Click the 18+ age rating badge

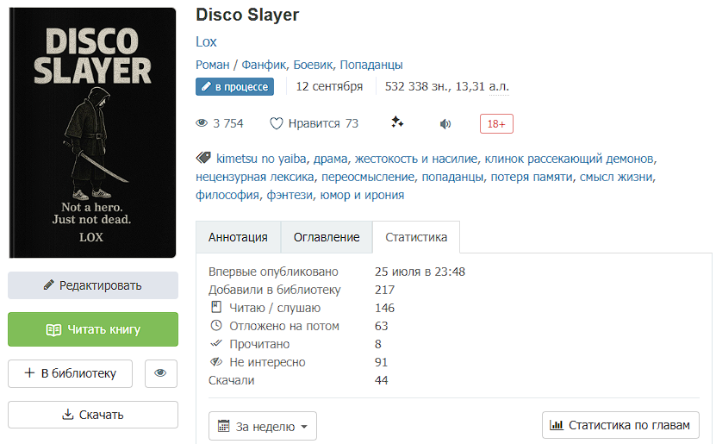(x=496, y=124)
